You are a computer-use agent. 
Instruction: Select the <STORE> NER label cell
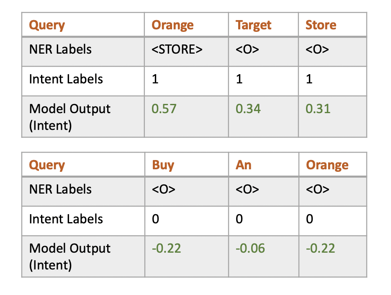[177, 49]
